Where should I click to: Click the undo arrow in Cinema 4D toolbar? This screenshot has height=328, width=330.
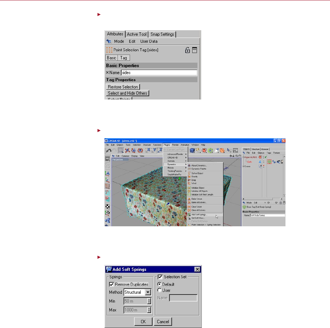pyautogui.click(x=109, y=150)
